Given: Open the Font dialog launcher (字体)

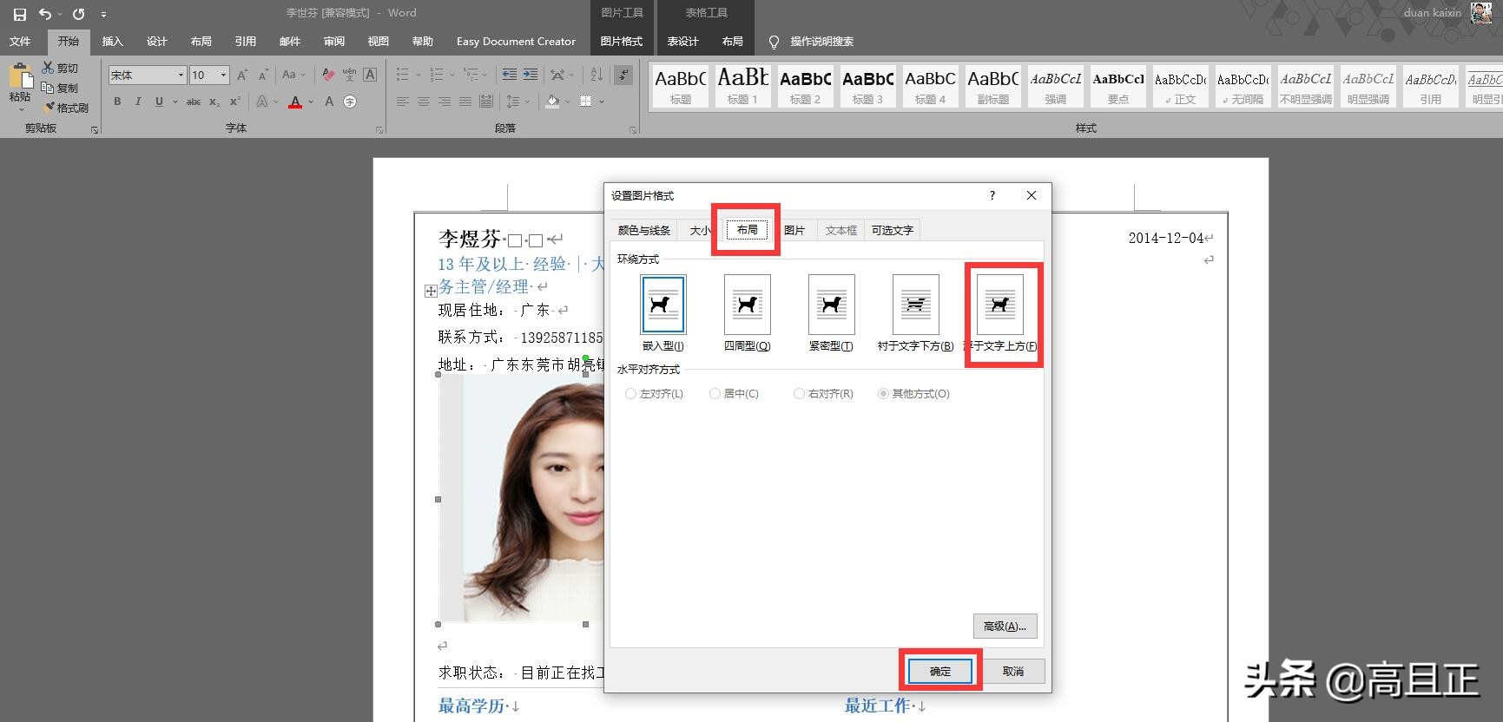Looking at the screenshot, I should (x=379, y=130).
